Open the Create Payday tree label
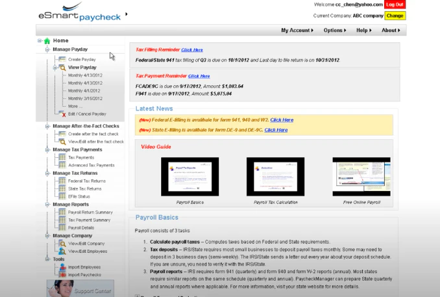 [82, 60]
